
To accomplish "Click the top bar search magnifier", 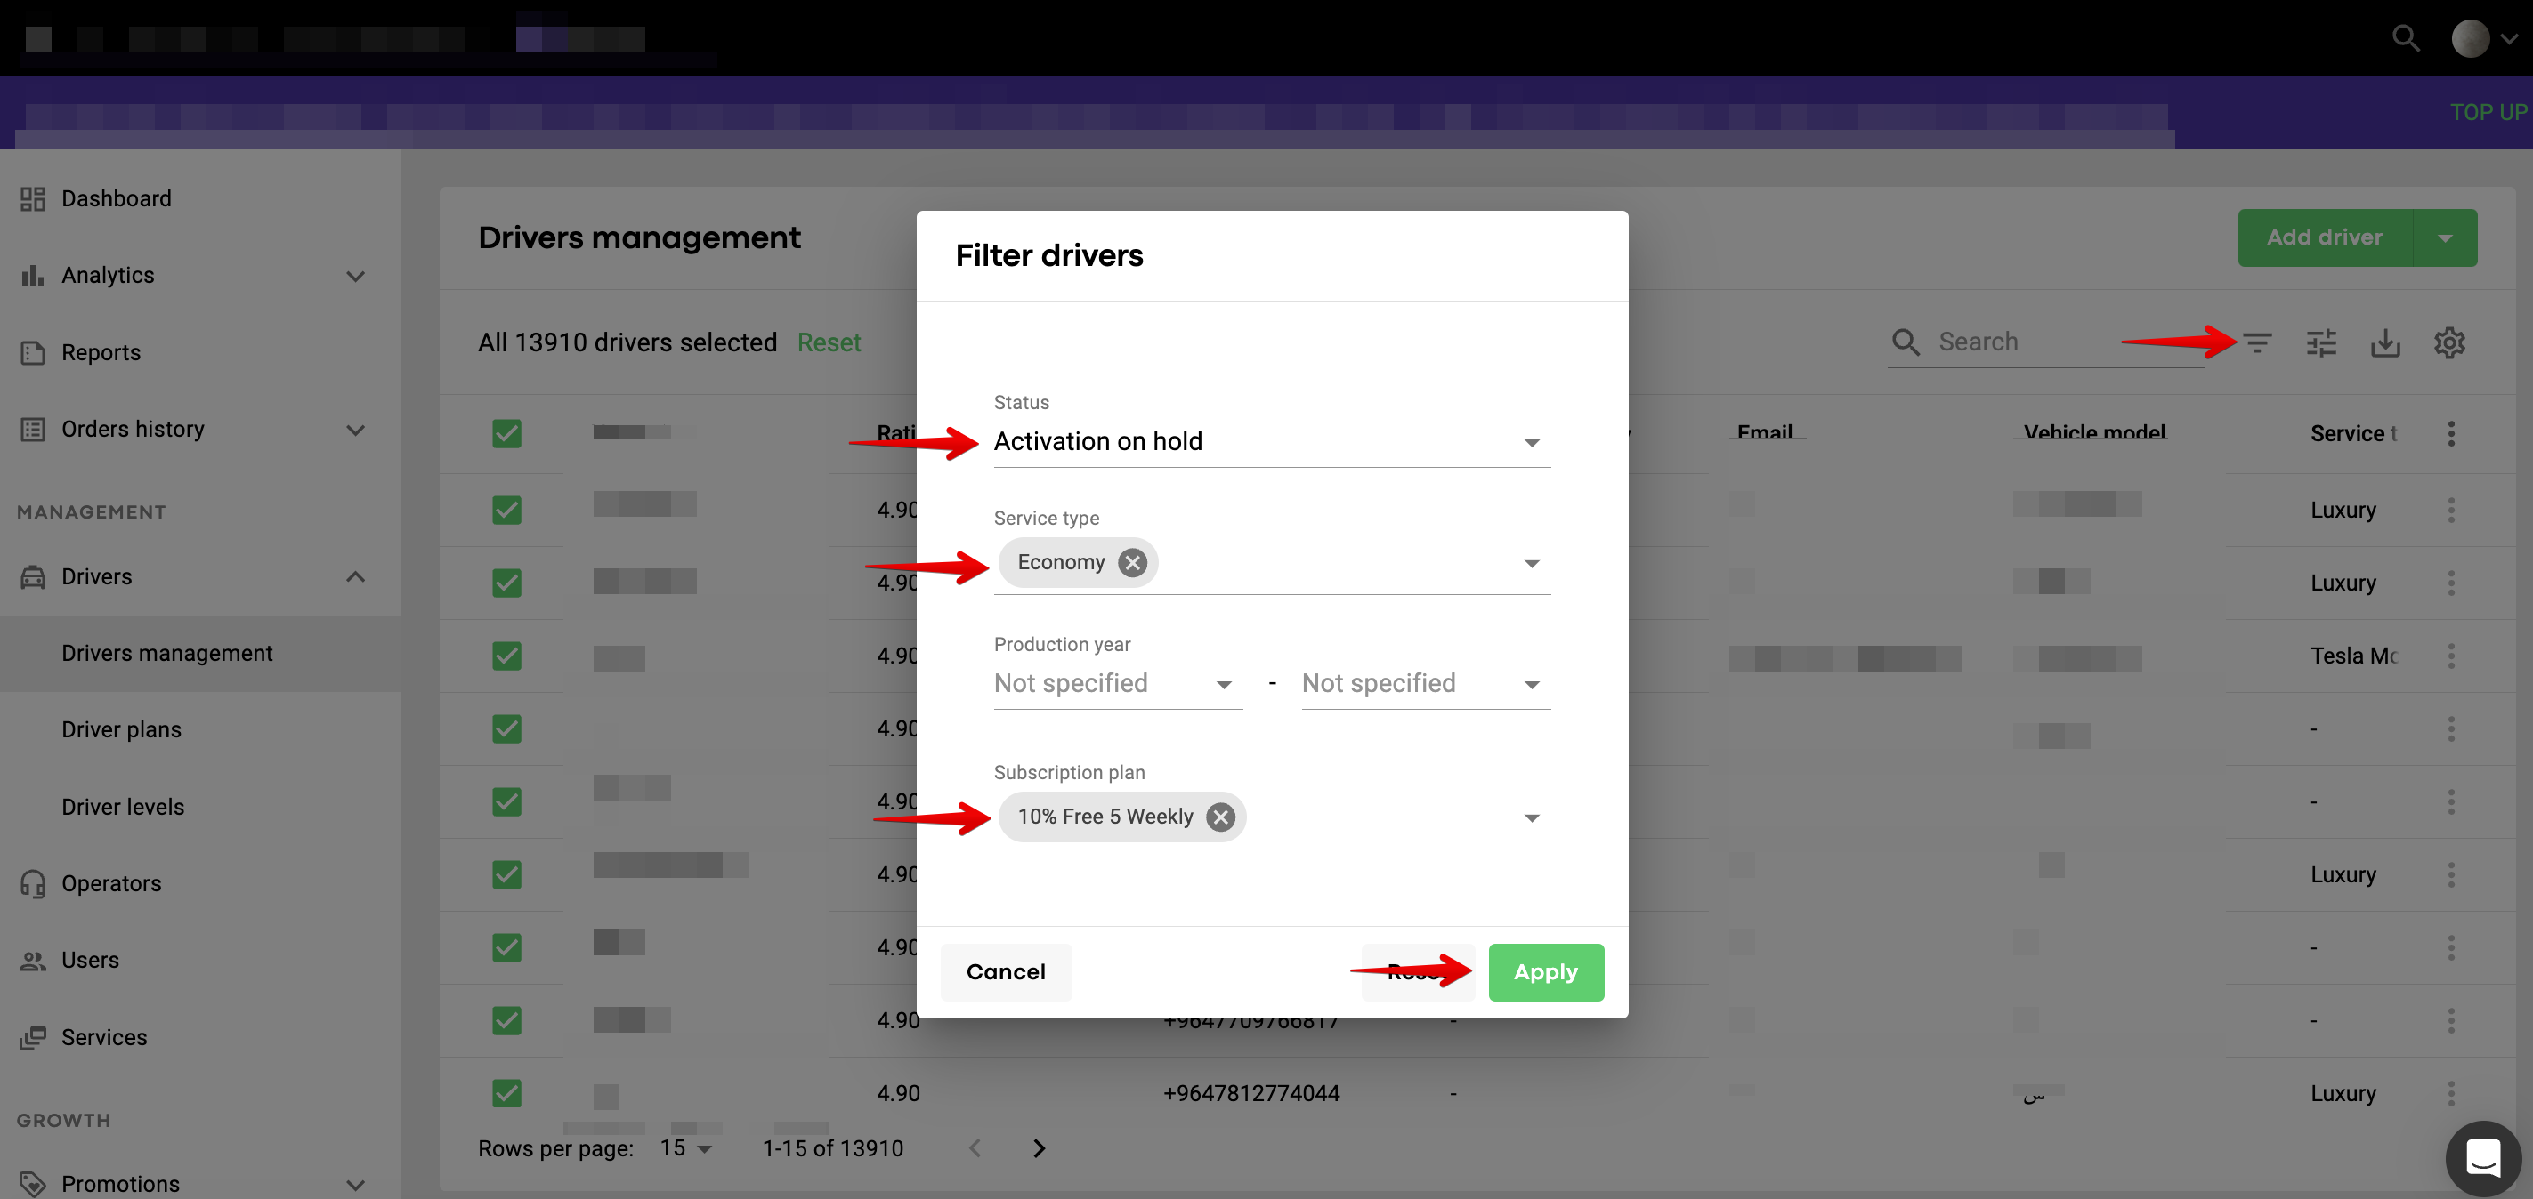I will 2405,39.
